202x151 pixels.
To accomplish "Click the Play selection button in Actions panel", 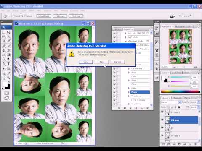I will (x=130, y=108).
